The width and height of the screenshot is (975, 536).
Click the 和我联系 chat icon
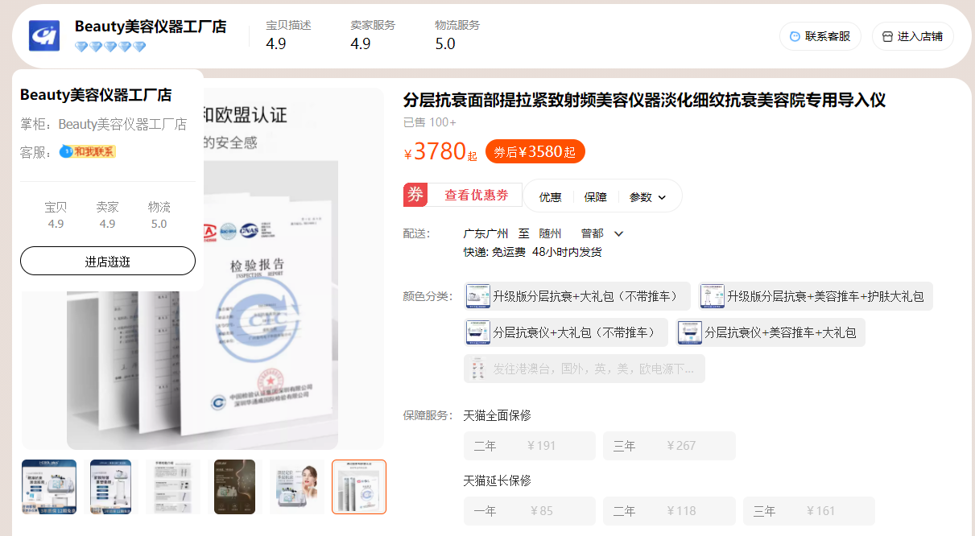click(x=66, y=151)
